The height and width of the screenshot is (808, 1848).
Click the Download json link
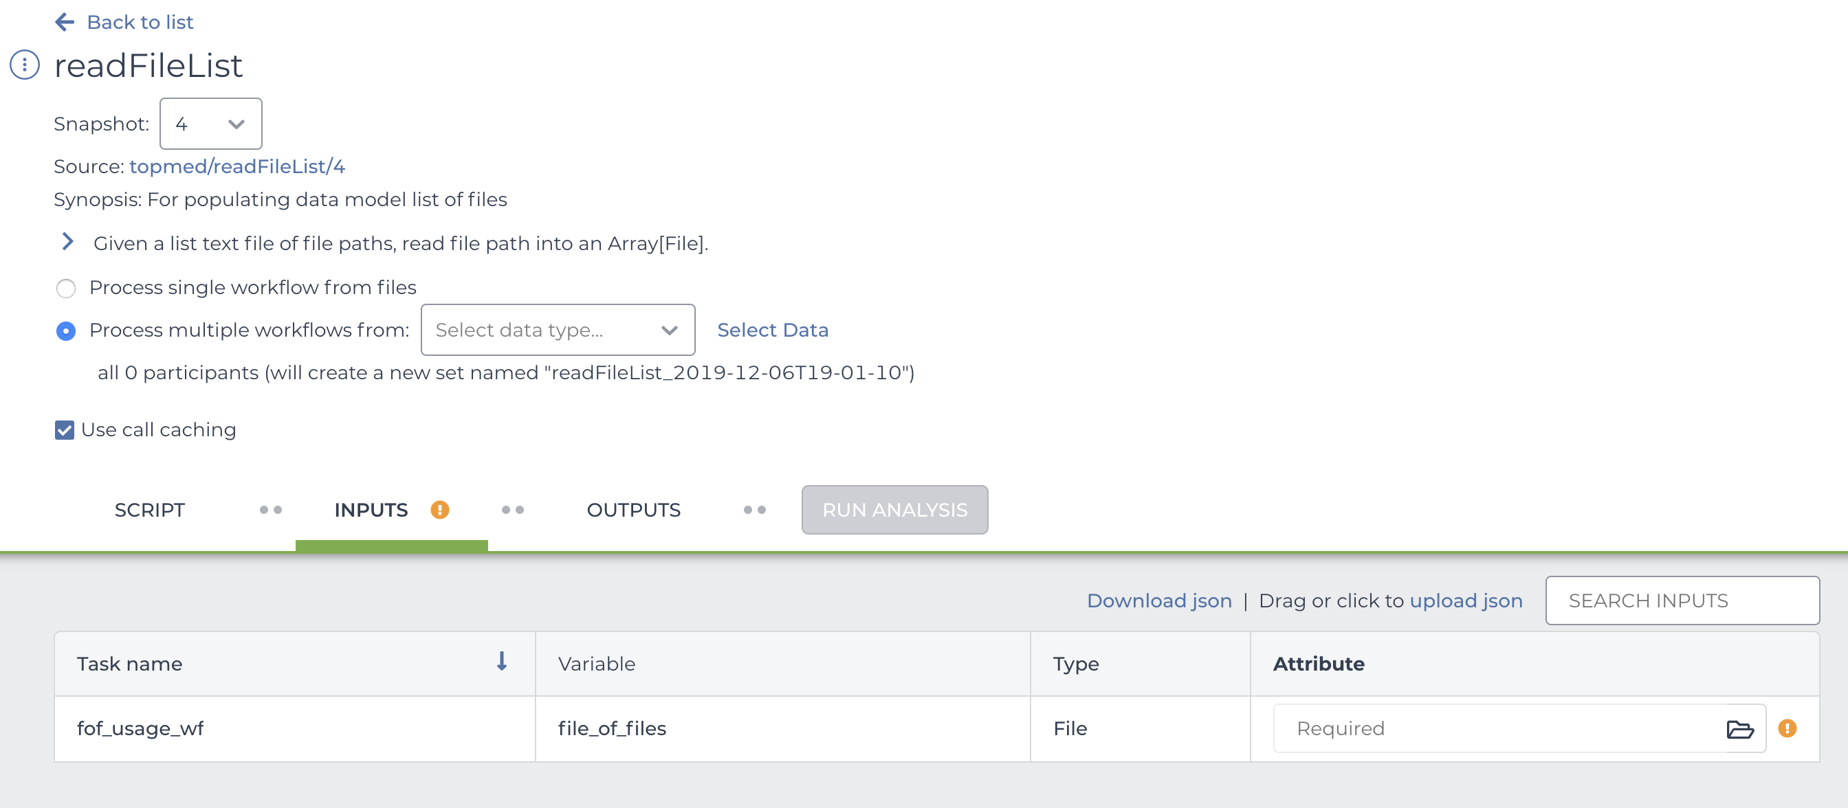1159,601
